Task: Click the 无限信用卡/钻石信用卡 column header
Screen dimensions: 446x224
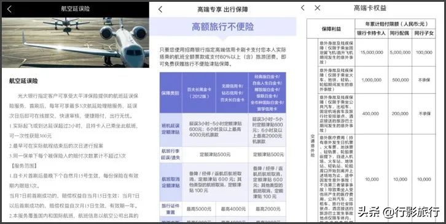Action: pyautogui.click(x=232, y=92)
